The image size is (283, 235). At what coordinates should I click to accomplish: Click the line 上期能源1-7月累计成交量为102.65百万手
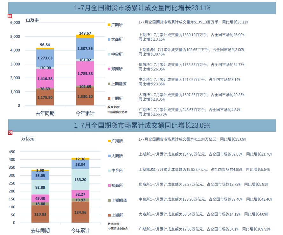[192, 52]
